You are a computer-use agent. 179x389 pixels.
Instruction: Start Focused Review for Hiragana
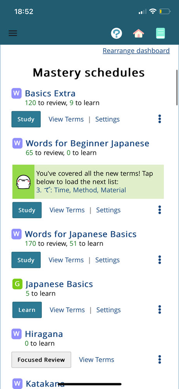click(x=41, y=360)
